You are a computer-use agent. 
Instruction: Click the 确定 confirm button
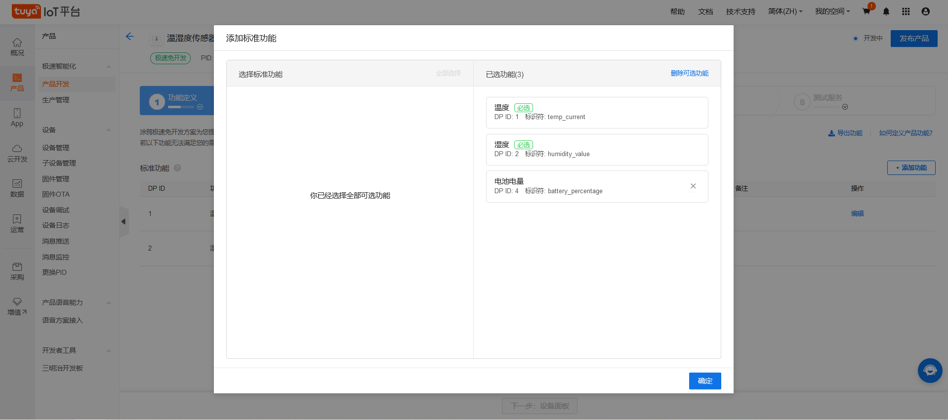tap(705, 381)
